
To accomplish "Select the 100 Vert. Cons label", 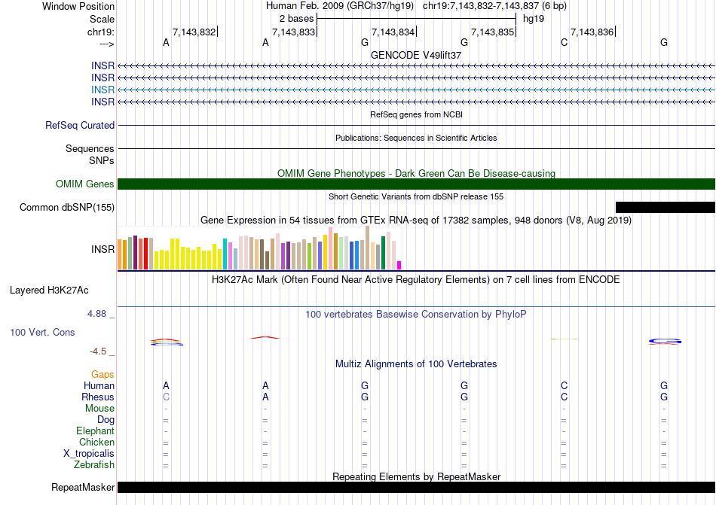I will click(x=42, y=332).
